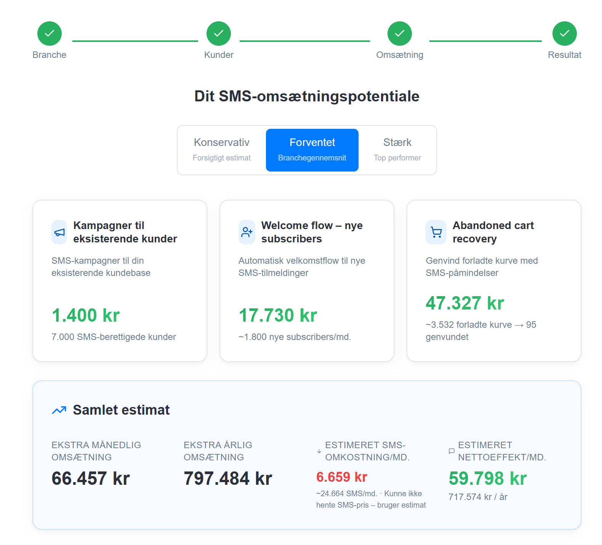
Task: Click the Welcome flow – nye subscribers title
Action: [x=312, y=232]
